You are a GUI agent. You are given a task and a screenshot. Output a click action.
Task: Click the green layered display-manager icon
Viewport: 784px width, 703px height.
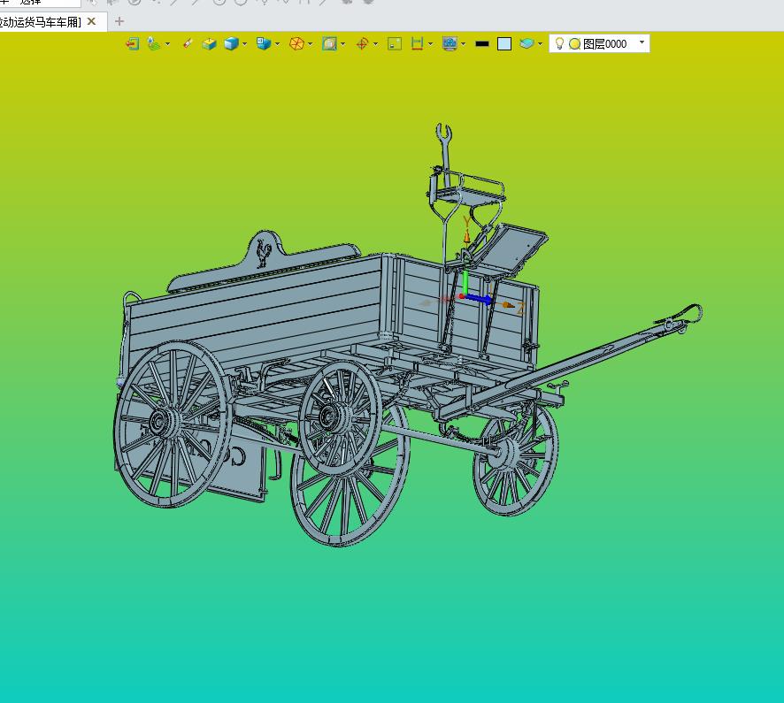pos(154,44)
